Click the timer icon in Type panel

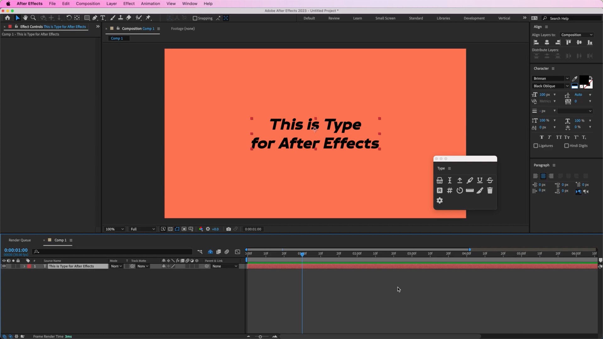460,190
